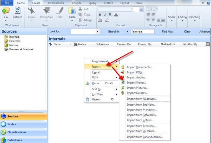211x143 pixels.
Task: Open the File tab
Action: pos(7,3)
